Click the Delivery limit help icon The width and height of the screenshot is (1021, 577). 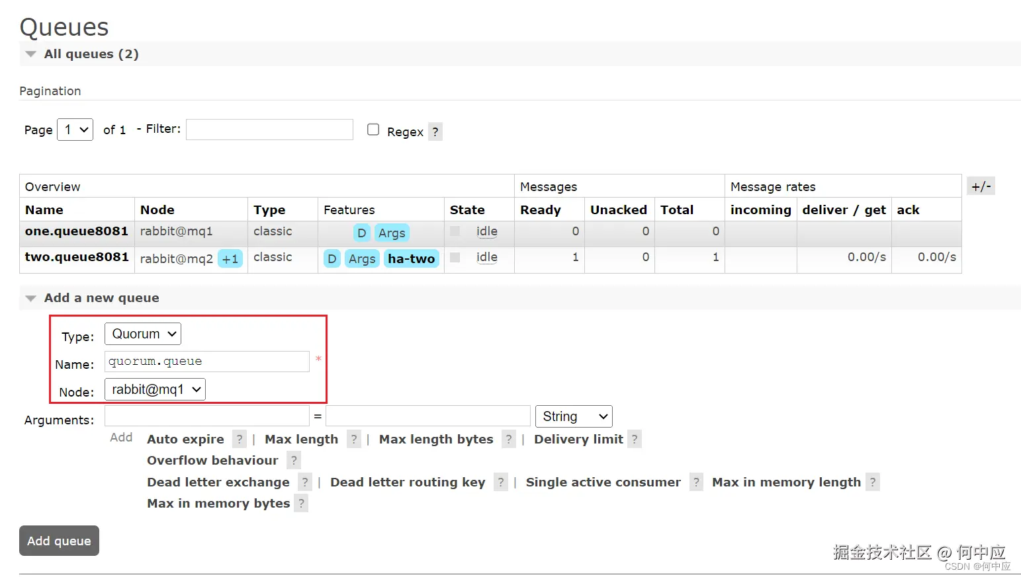coord(635,440)
